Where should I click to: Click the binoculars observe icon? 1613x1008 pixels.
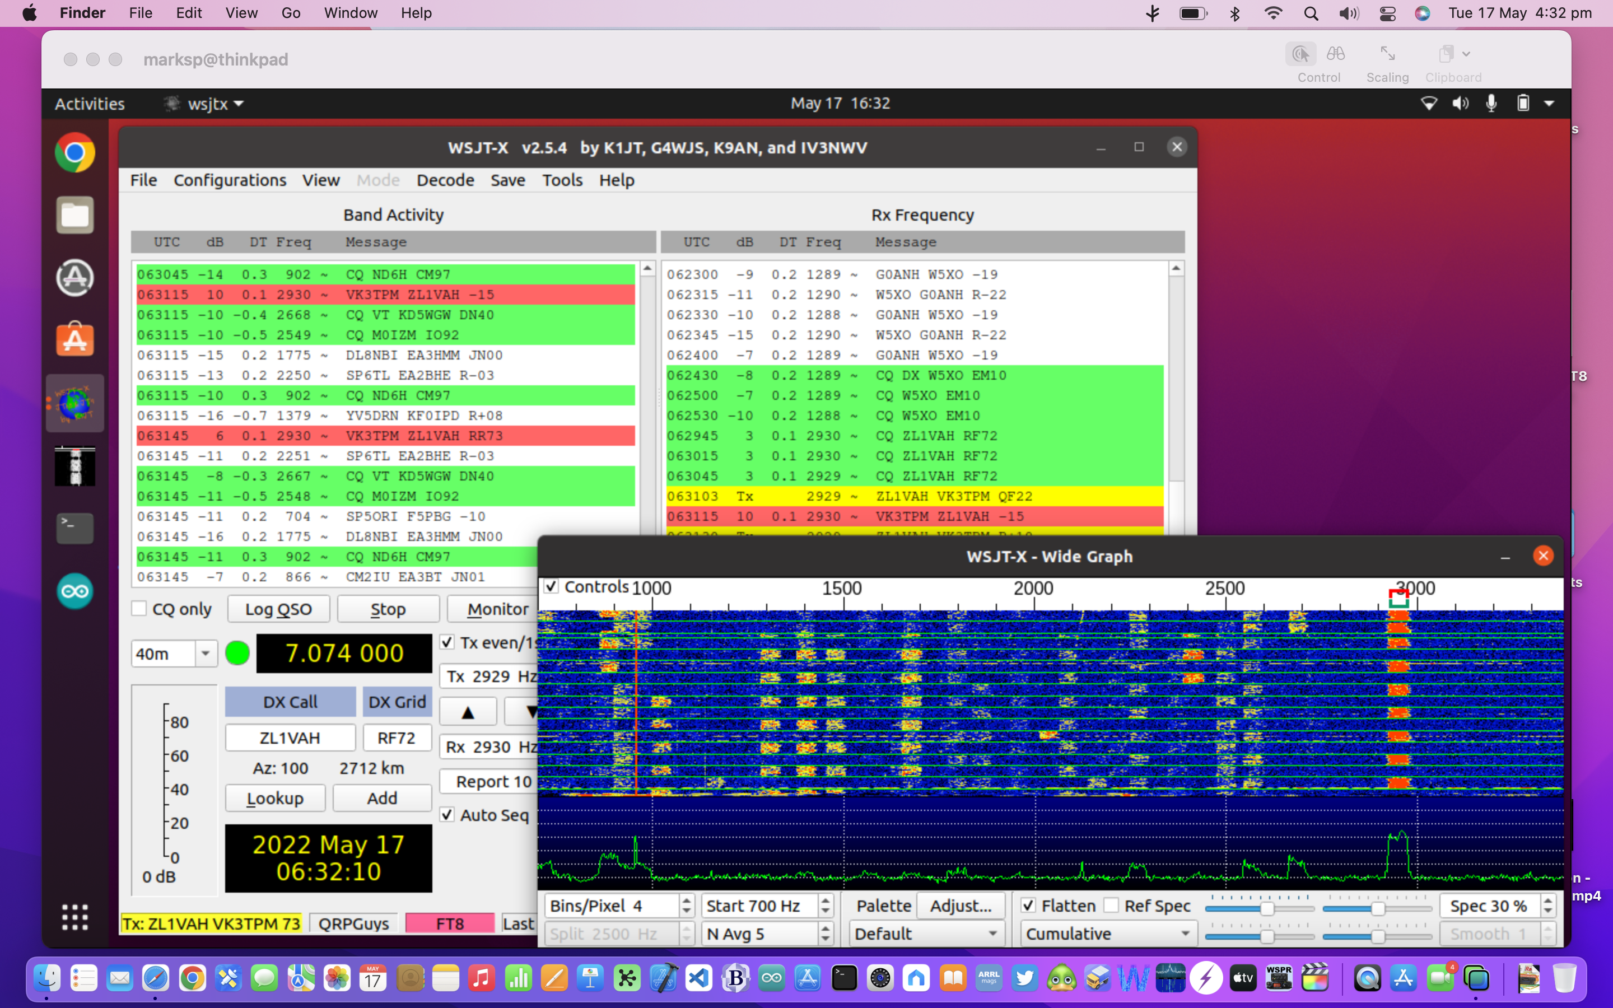(x=1336, y=53)
